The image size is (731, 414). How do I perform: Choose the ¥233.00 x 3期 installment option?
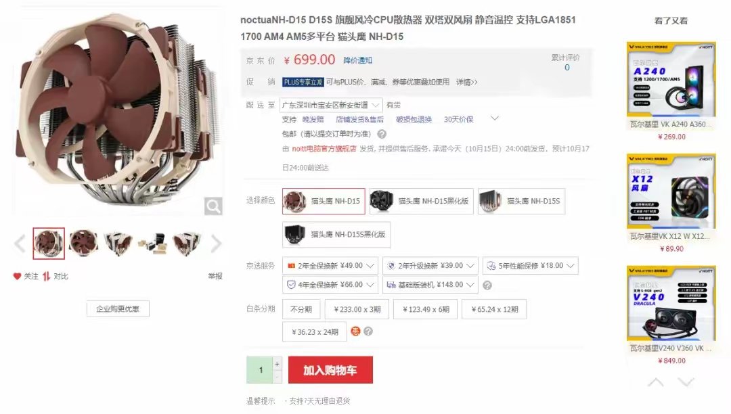357,309
